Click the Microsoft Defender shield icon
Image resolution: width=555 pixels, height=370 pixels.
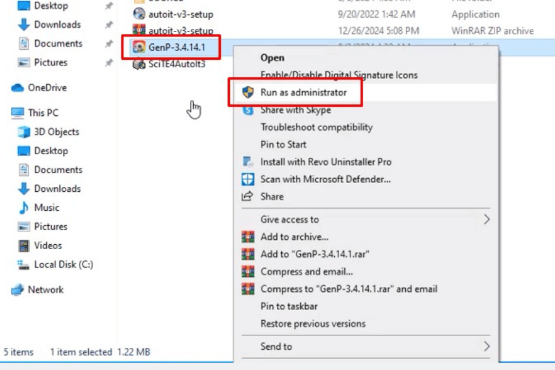248,179
